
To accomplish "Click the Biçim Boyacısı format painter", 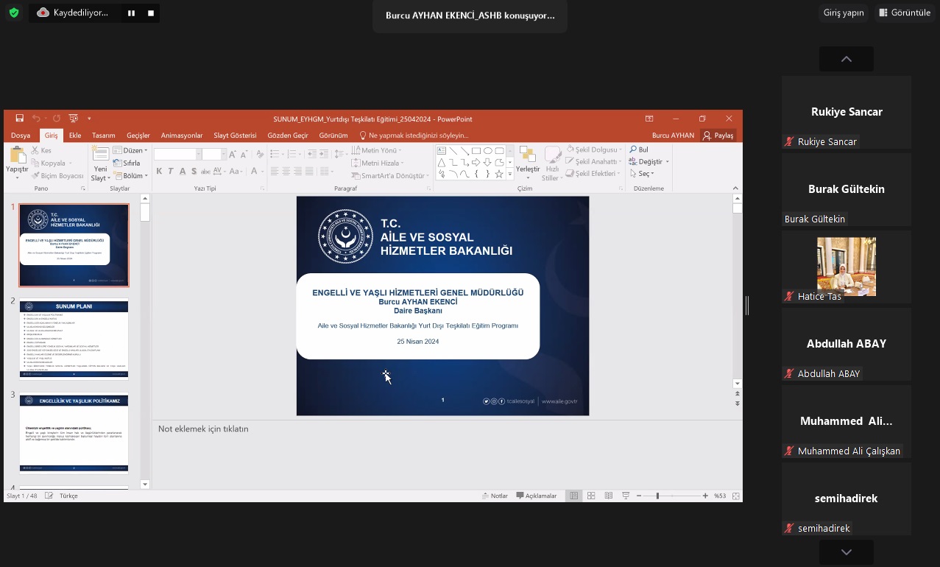I will (57, 176).
